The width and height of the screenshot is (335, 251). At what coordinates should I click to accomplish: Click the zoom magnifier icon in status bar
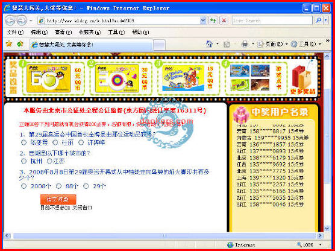(x=299, y=244)
